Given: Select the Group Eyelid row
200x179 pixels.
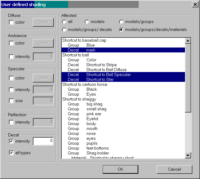Looking at the screenshot, I should pos(123,119).
